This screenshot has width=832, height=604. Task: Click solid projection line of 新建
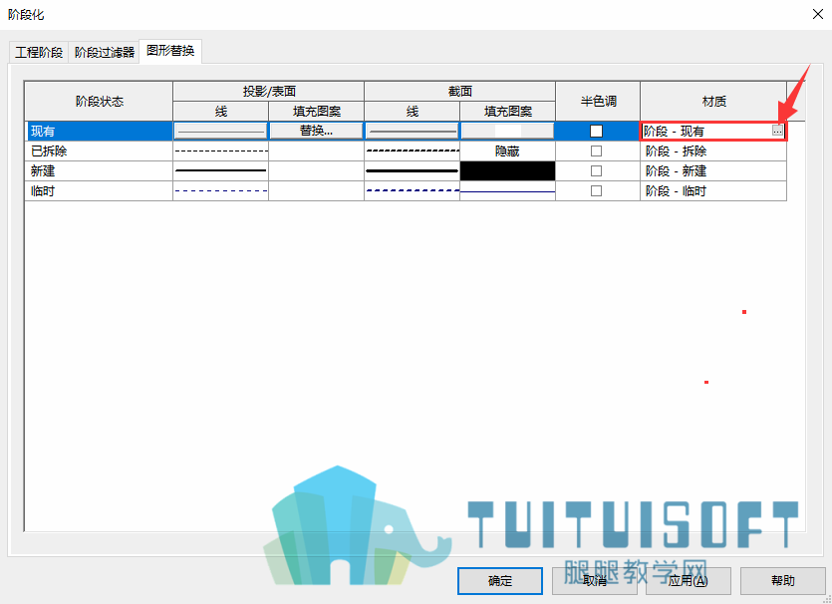tap(221, 170)
